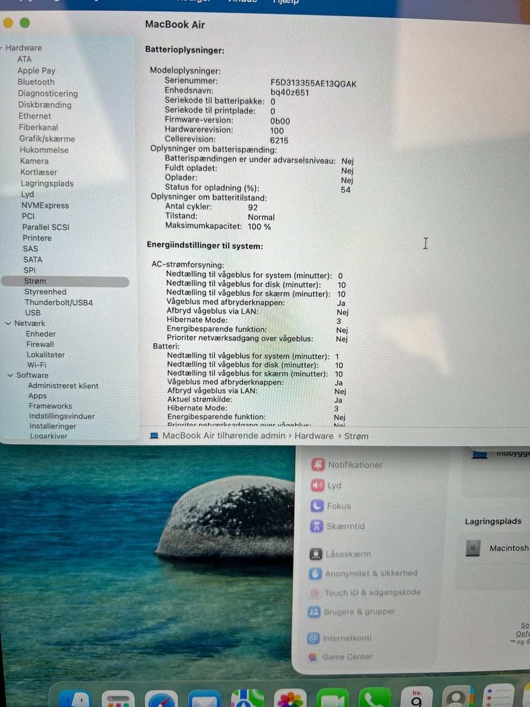Click the Tilstand value 'Normal'
Screen dimensions: 530x707
261,217
